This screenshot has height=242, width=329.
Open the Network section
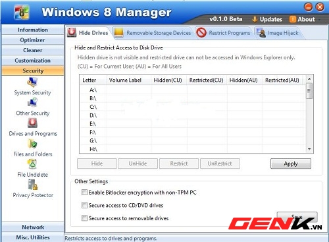click(33, 227)
